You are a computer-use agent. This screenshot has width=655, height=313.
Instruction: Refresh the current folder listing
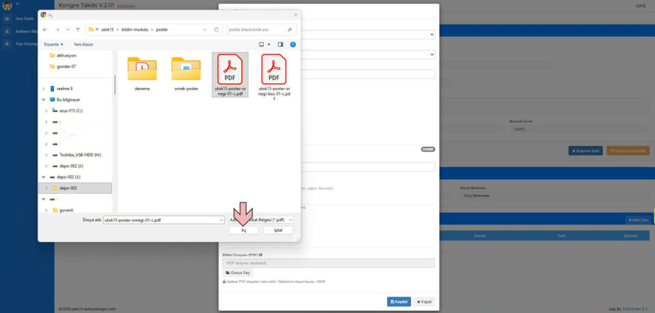tap(217, 30)
